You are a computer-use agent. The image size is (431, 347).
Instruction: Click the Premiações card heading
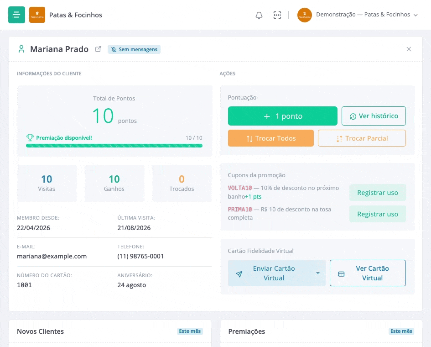247,331
